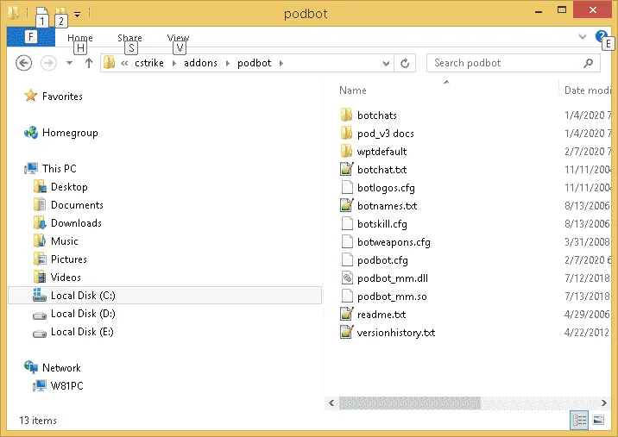The width and height of the screenshot is (618, 437).
Task: Open Music in the navigation pane
Action: (x=64, y=241)
